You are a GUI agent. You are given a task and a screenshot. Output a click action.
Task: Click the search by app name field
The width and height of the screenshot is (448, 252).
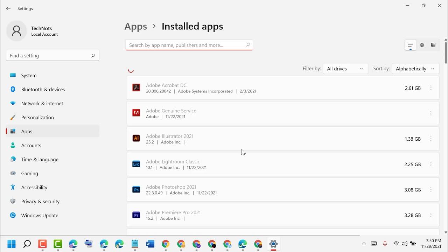pyautogui.click(x=189, y=45)
